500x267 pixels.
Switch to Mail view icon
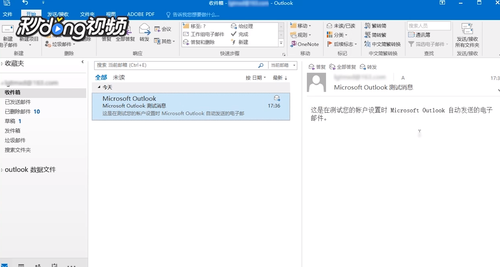(x=5, y=265)
